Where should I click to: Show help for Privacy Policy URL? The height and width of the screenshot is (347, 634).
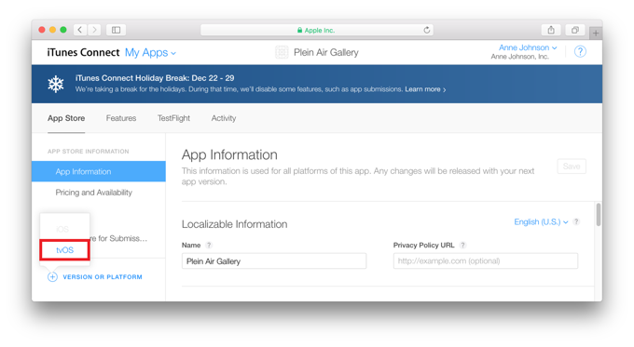coord(463,245)
